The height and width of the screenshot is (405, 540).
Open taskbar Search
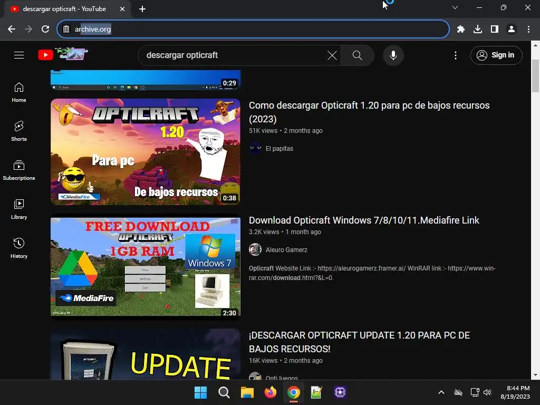pyautogui.click(x=224, y=392)
